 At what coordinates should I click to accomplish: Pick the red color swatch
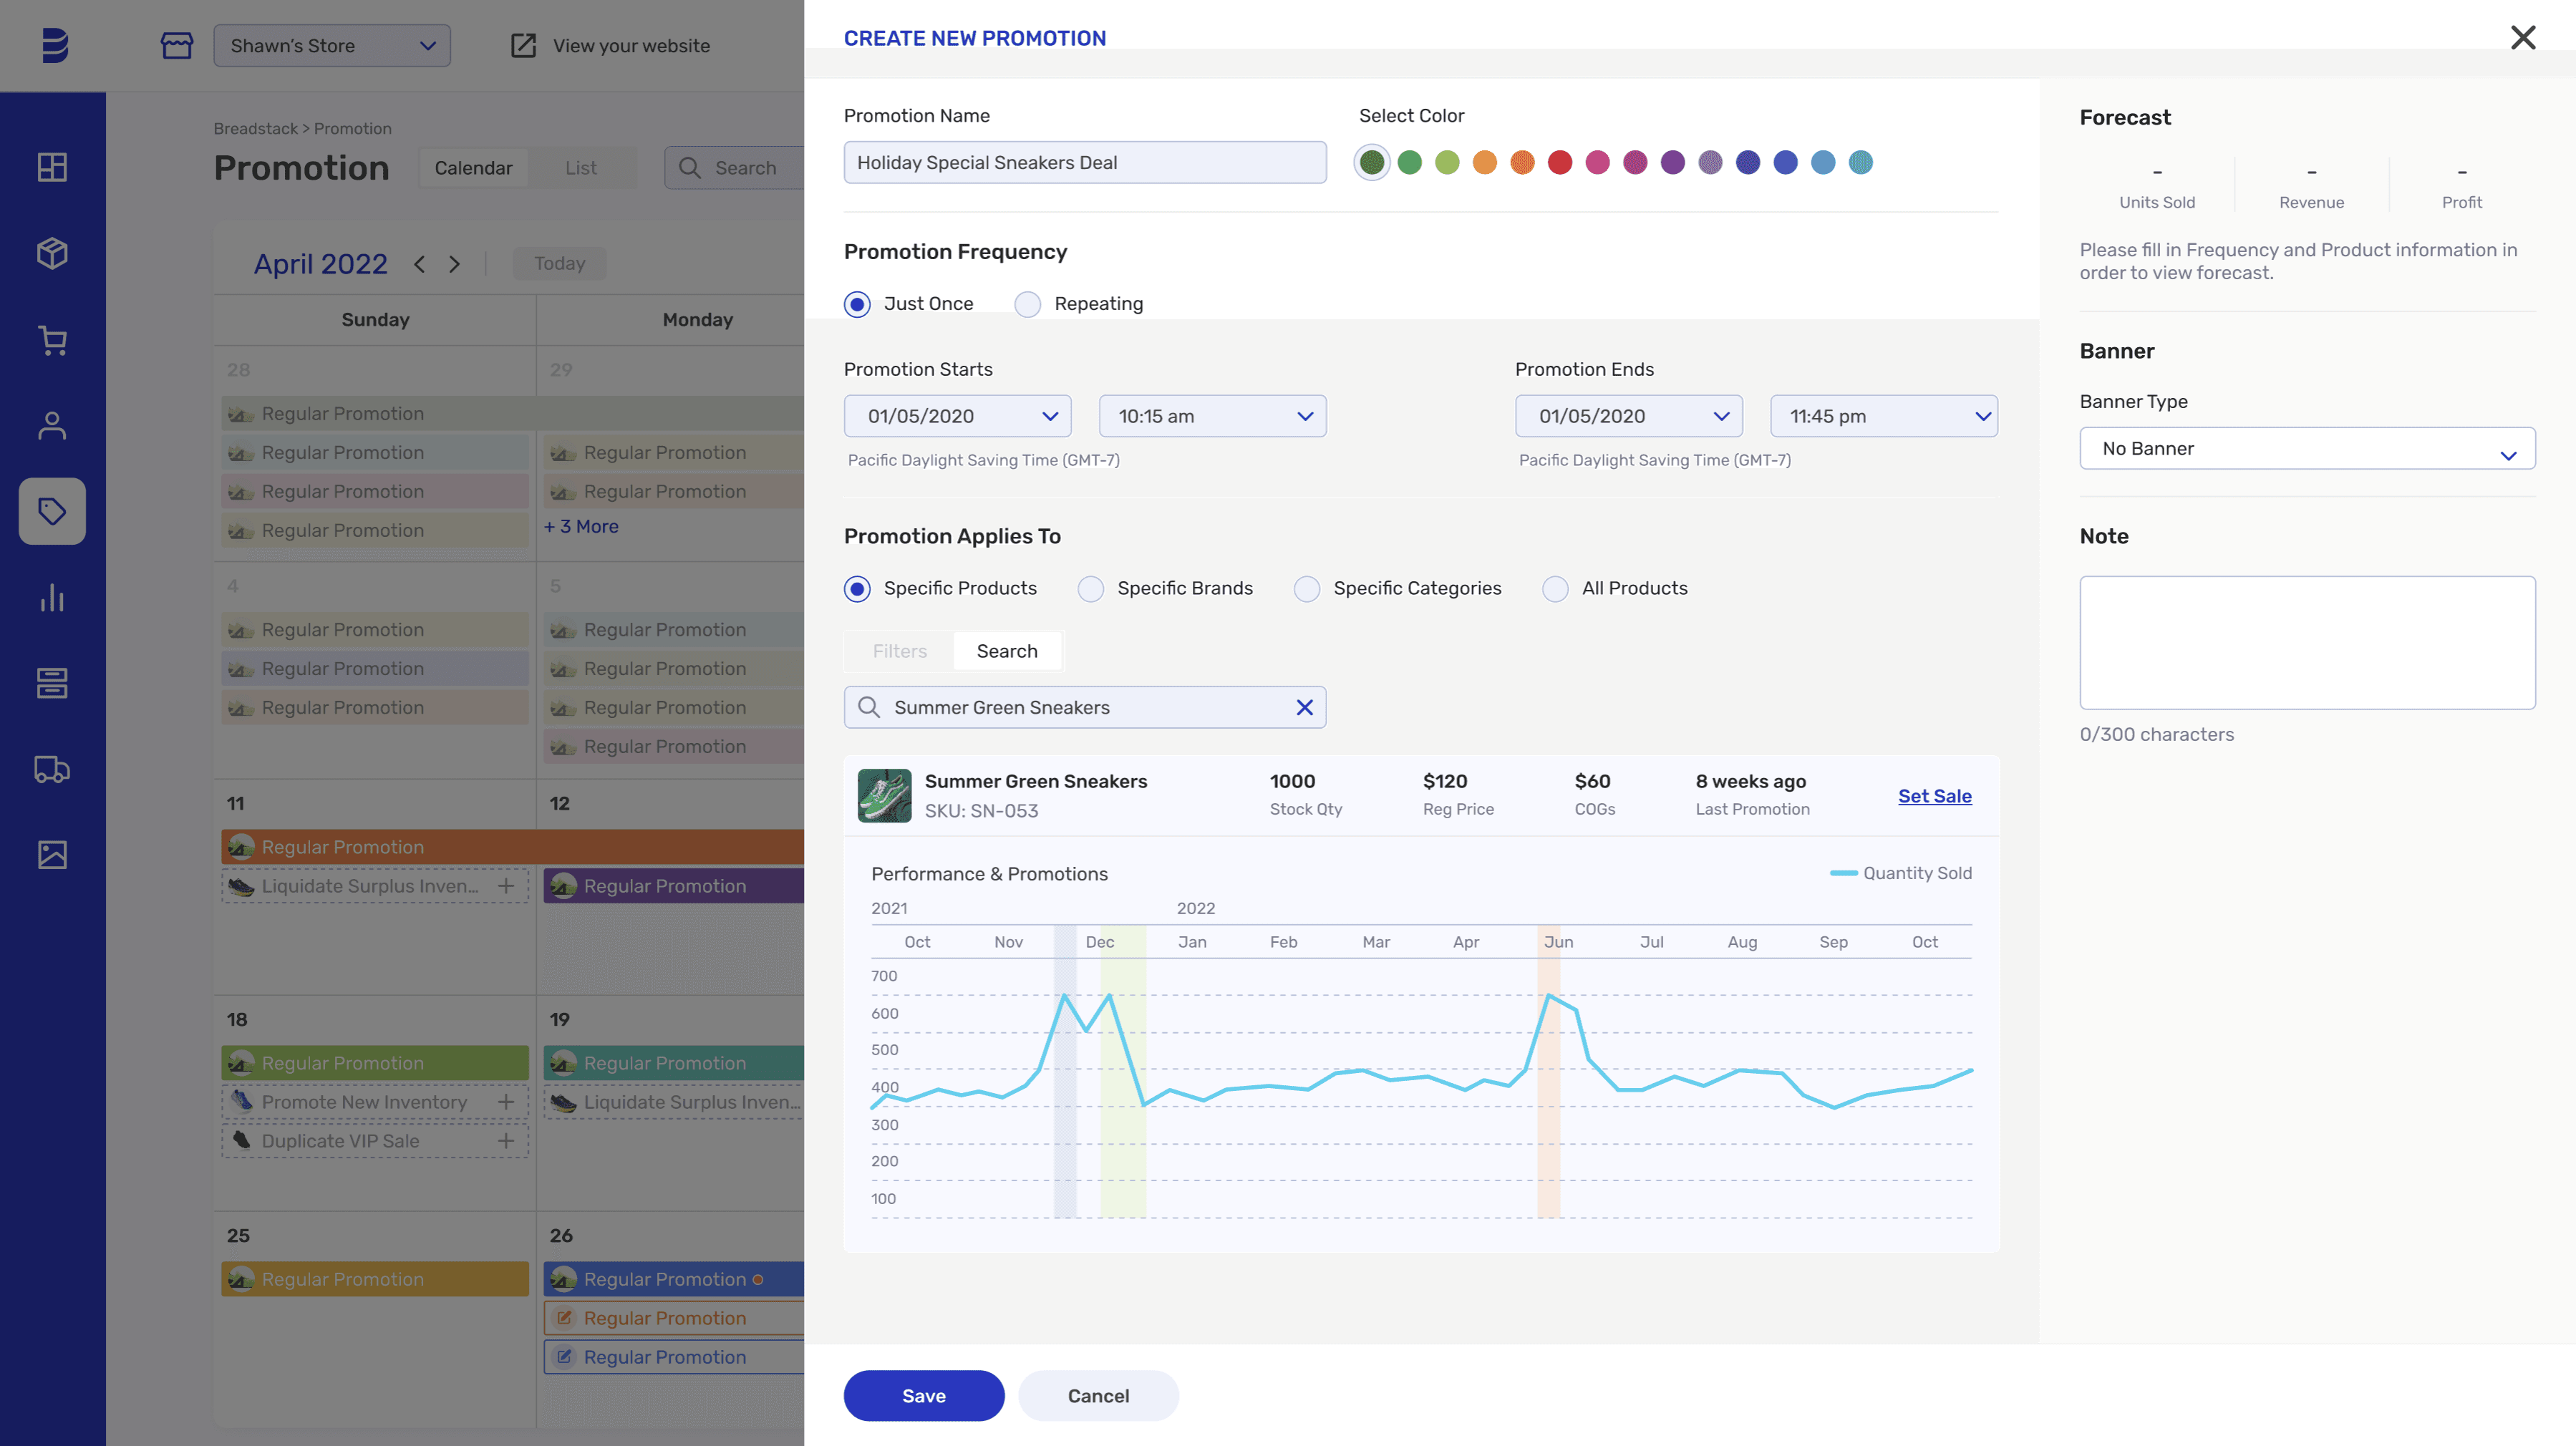[1560, 162]
